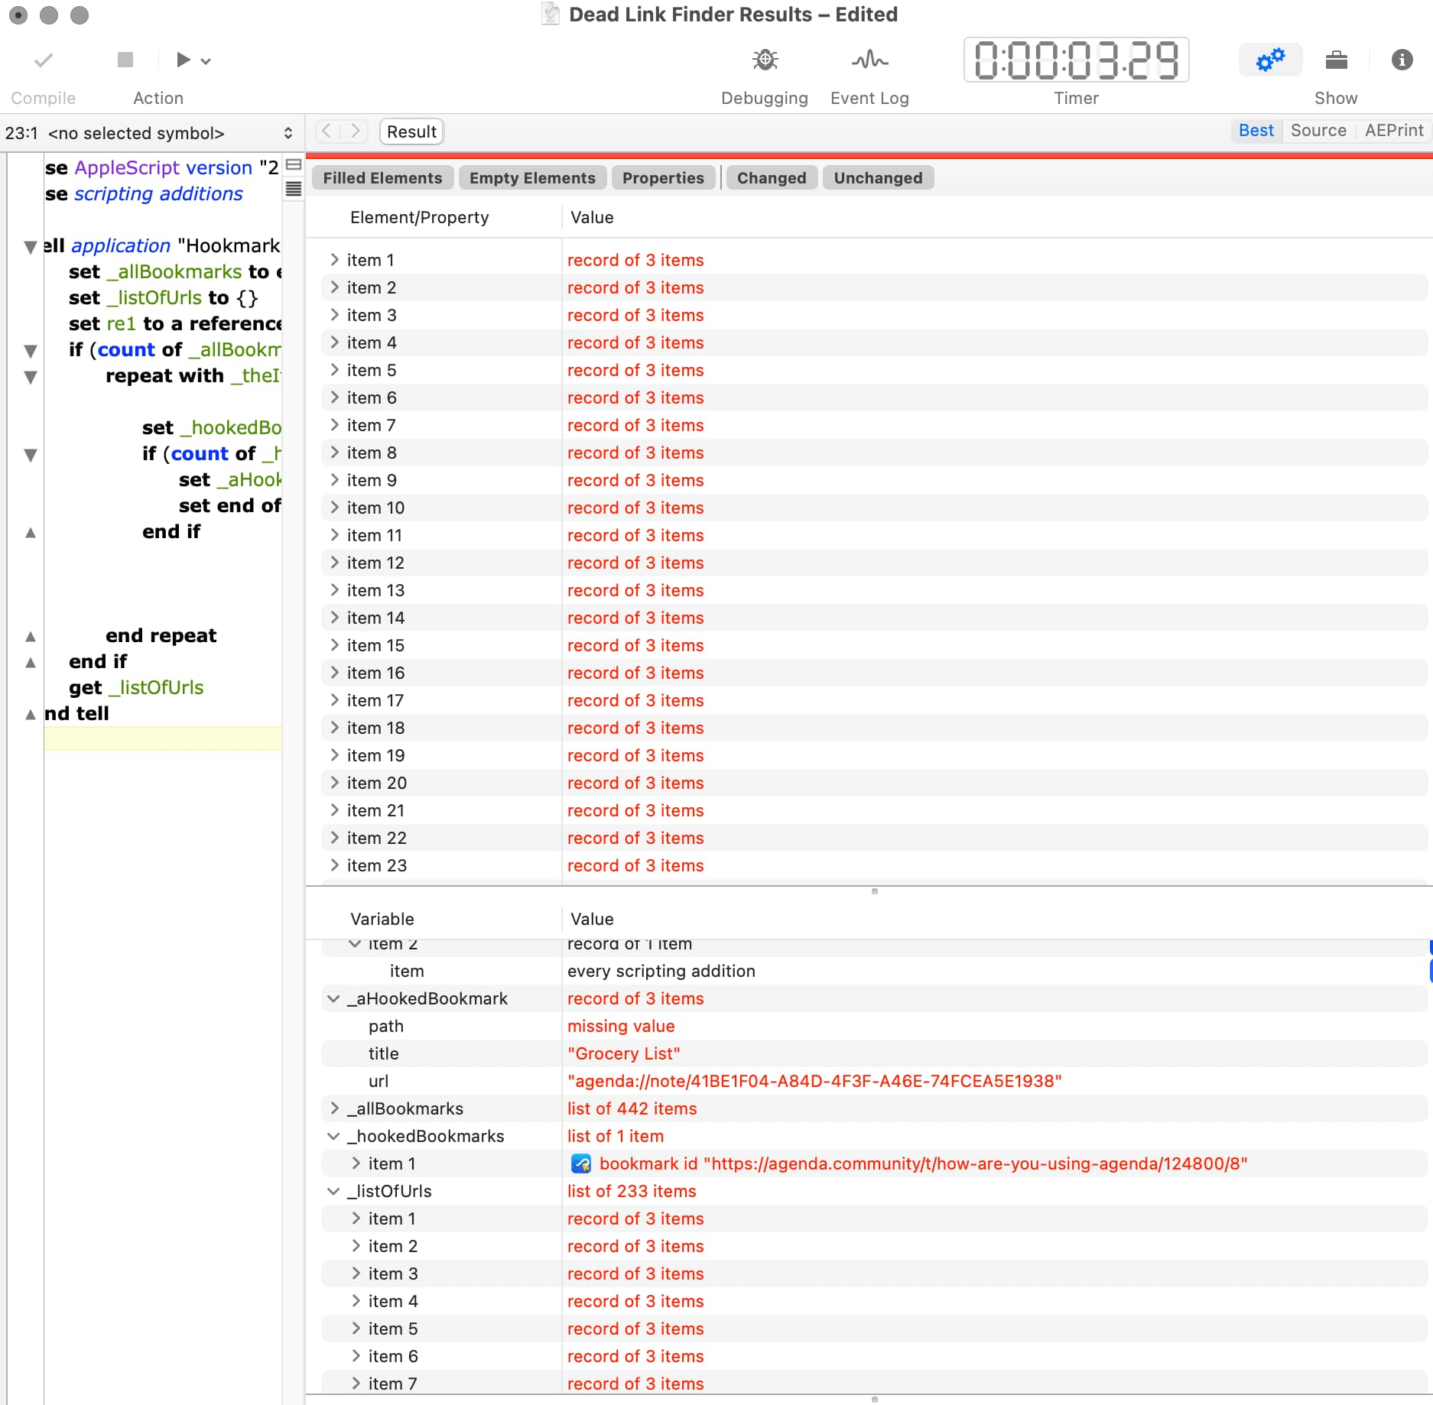Open the Event Log waveform icon
The width and height of the screenshot is (1433, 1405).
(869, 60)
